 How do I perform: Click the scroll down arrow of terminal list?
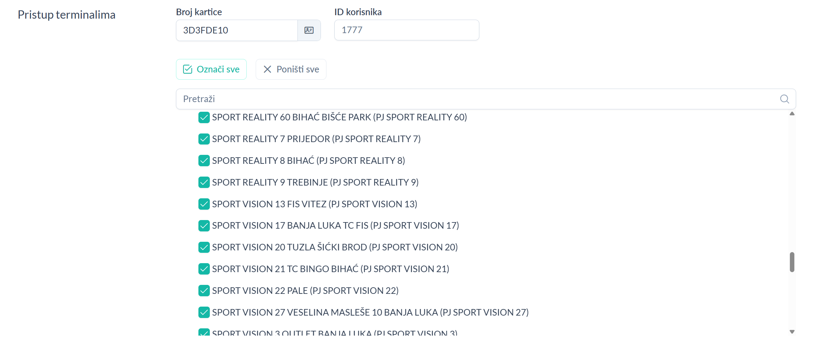pyautogui.click(x=792, y=332)
